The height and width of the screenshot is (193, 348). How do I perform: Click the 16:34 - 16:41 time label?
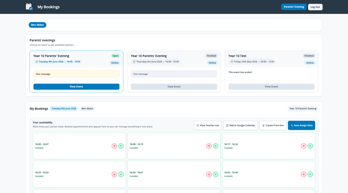coord(136,172)
